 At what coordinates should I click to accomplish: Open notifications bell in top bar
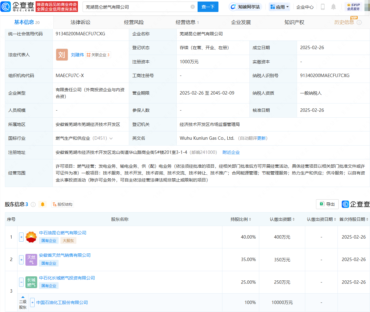pyautogui.click(x=333, y=7)
